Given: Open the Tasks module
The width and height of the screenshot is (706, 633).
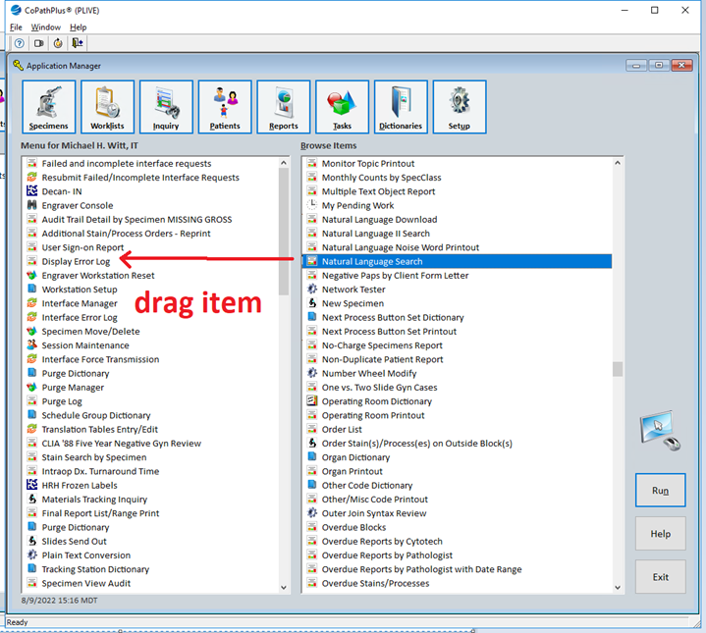Looking at the screenshot, I should [342, 107].
